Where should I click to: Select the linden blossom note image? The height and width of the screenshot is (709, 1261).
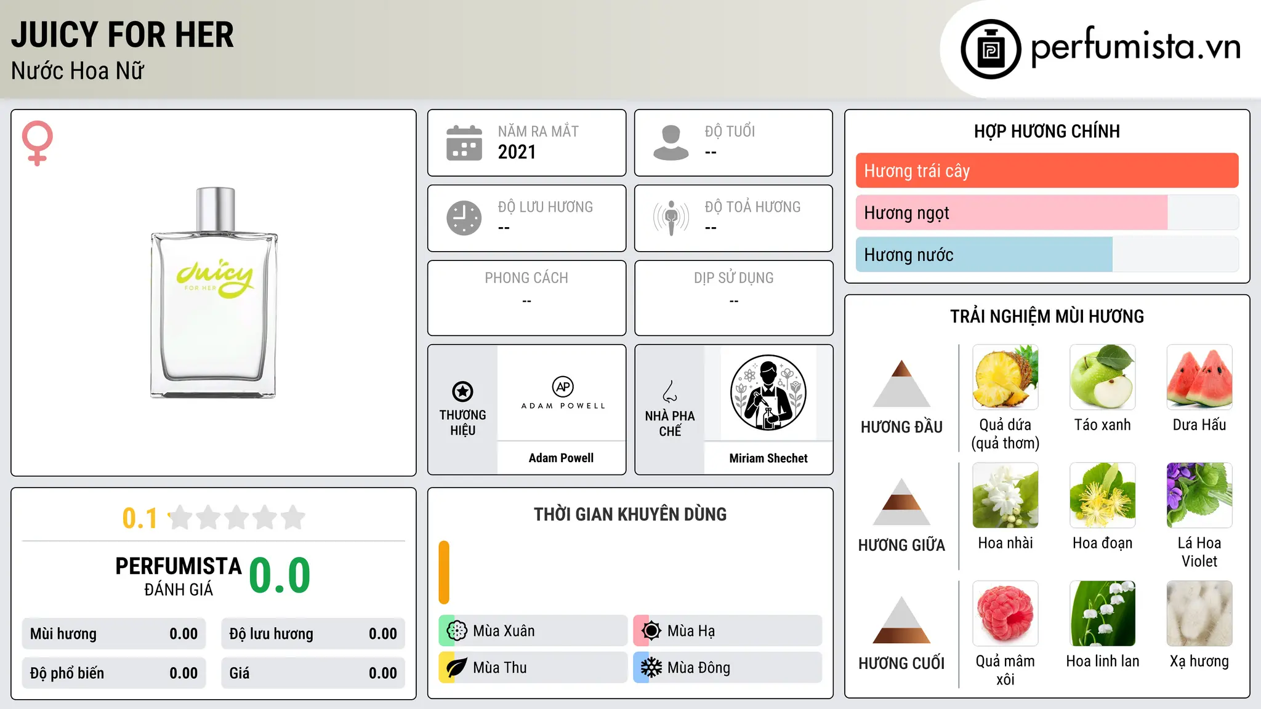[1103, 495]
